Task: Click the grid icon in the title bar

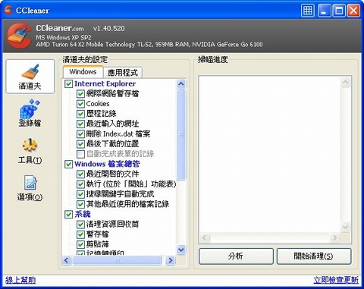Action: point(308,11)
